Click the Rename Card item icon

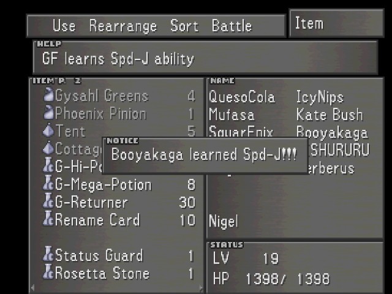pos(48,219)
